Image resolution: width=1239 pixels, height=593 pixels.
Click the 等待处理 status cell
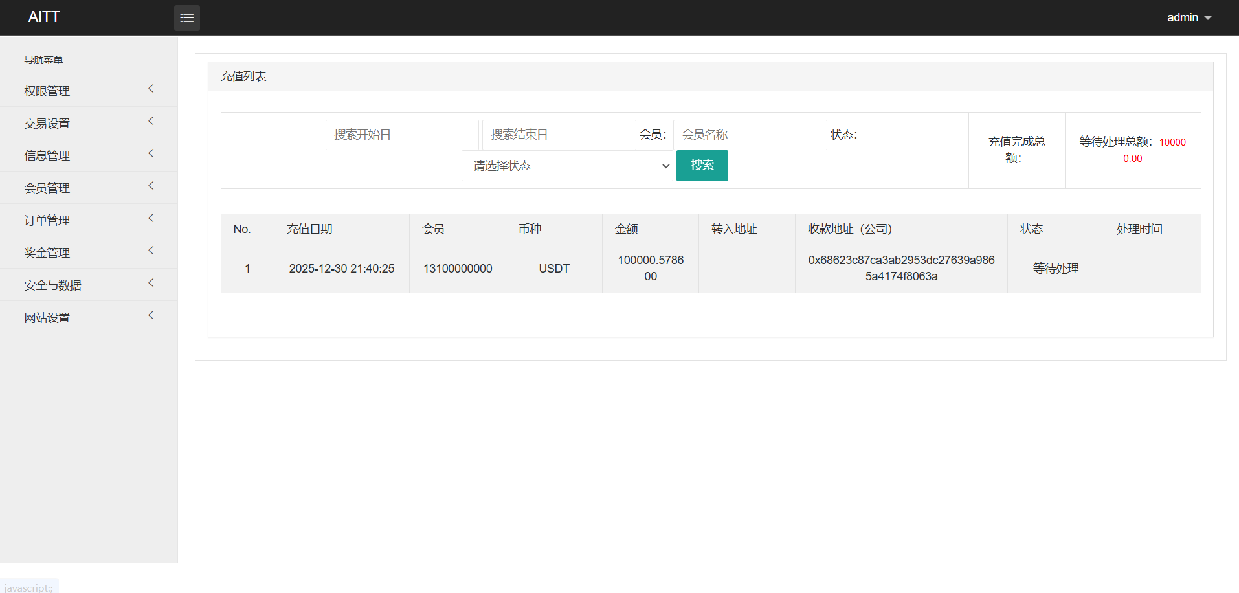(x=1055, y=269)
